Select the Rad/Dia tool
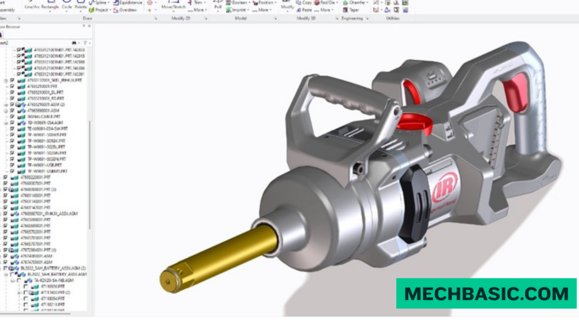 click(x=325, y=2)
